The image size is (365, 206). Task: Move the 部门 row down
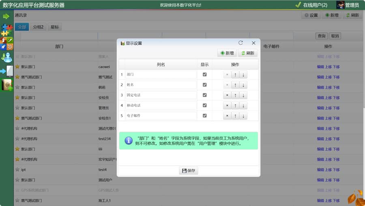pyautogui.click(x=243, y=75)
